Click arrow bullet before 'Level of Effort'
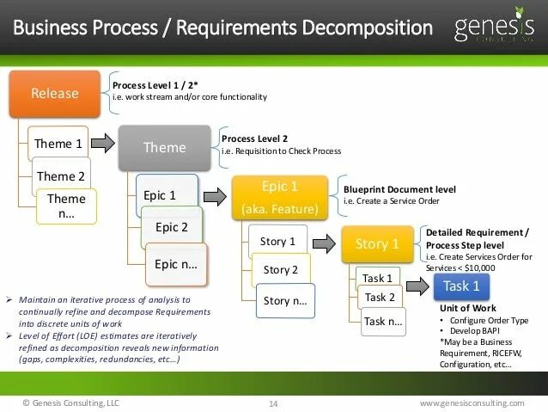The height and width of the screenshot is (412, 548). click(x=9, y=336)
